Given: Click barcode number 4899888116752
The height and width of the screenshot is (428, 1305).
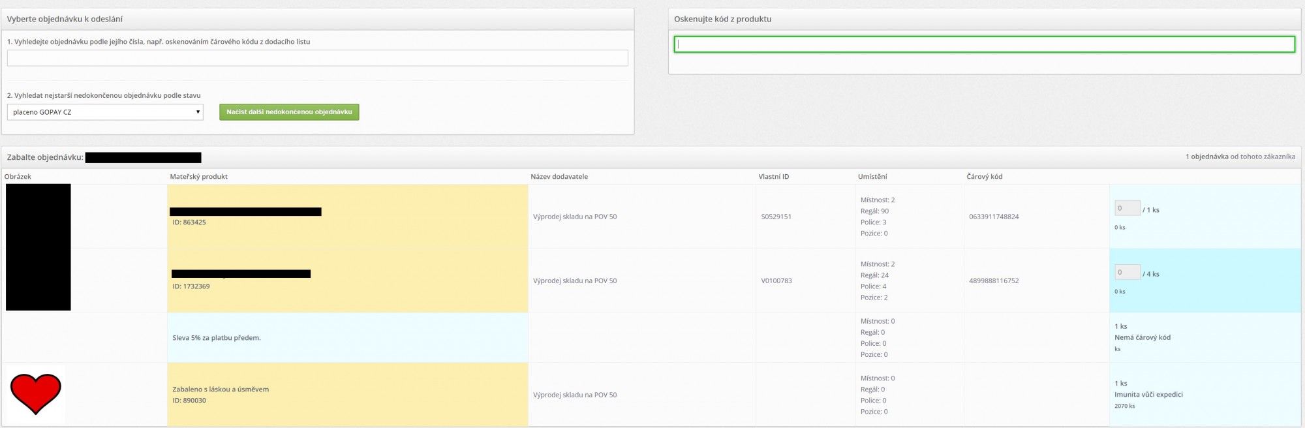Looking at the screenshot, I should click(x=994, y=281).
